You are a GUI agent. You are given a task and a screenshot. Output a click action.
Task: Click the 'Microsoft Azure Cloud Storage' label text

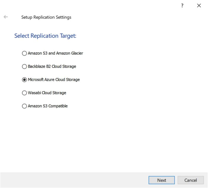pos(54,80)
